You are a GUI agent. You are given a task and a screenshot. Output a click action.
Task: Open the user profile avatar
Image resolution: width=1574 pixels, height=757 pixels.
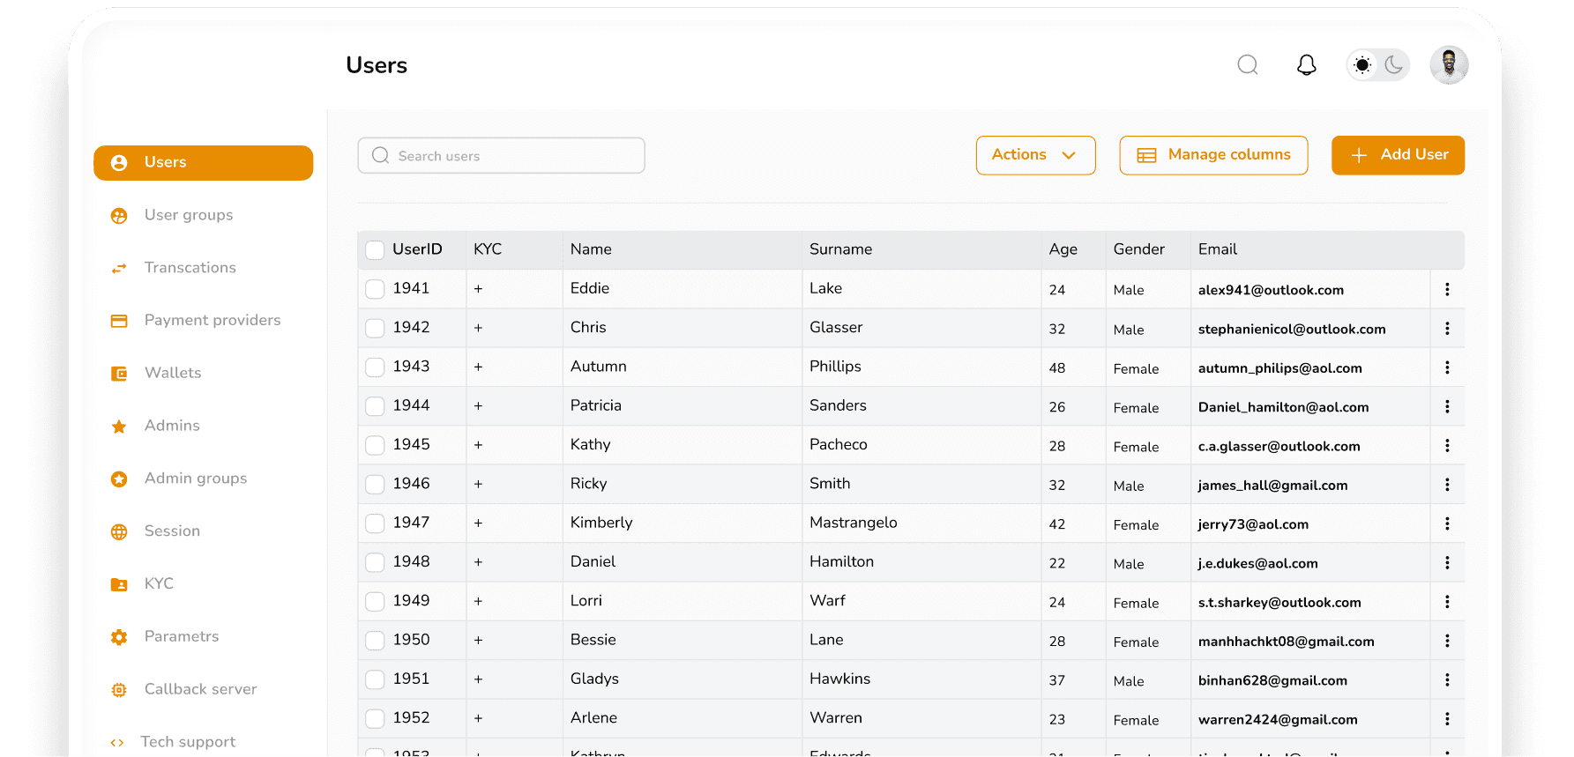click(1448, 65)
